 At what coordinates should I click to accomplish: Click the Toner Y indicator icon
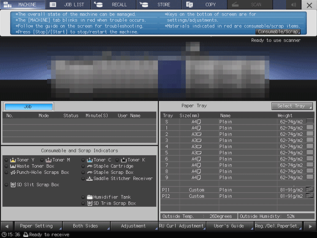click(13, 160)
